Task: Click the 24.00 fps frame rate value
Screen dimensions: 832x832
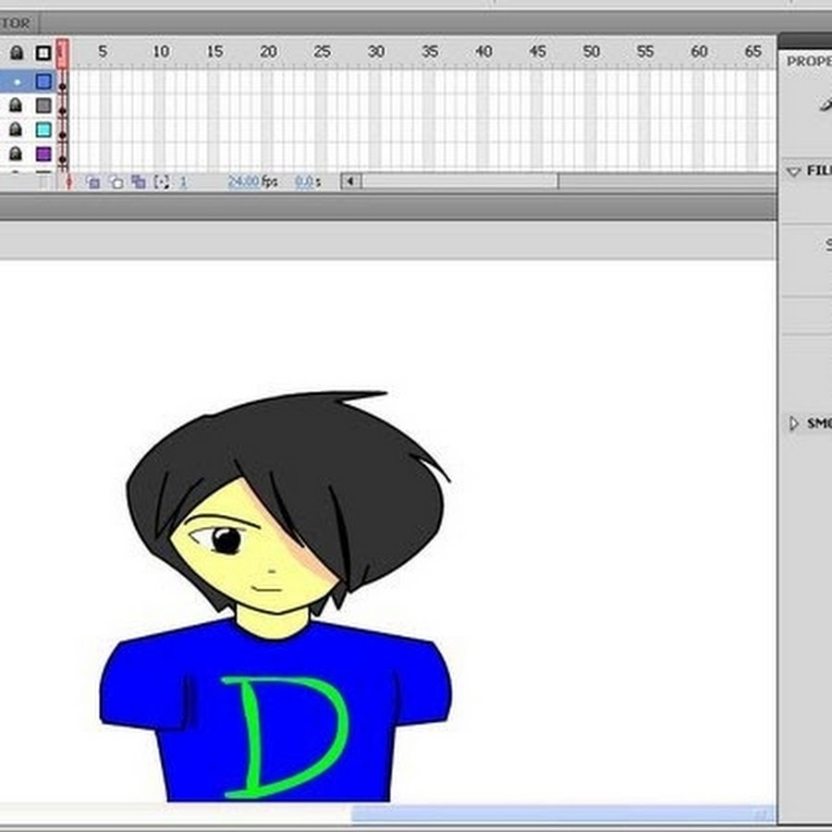Action: pos(243,182)
